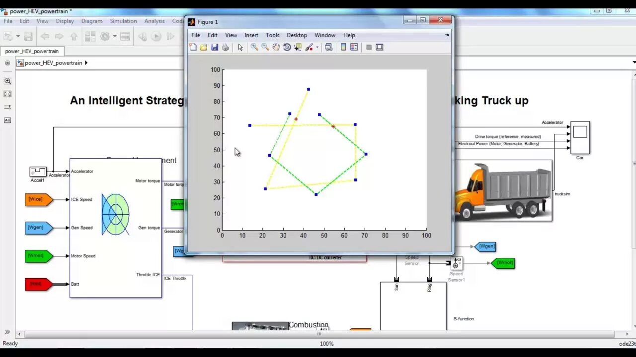Screen dimensions: 636x357
Task: Click the Link Plot icon
Action: pyautogui.click(x=328, y=47)
